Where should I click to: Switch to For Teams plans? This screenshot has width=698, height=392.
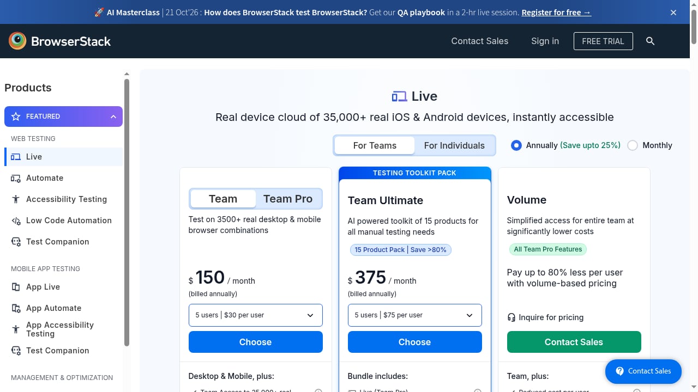tap(375, 145)
